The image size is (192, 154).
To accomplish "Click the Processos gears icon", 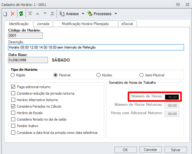I will (x=90, y=14).
